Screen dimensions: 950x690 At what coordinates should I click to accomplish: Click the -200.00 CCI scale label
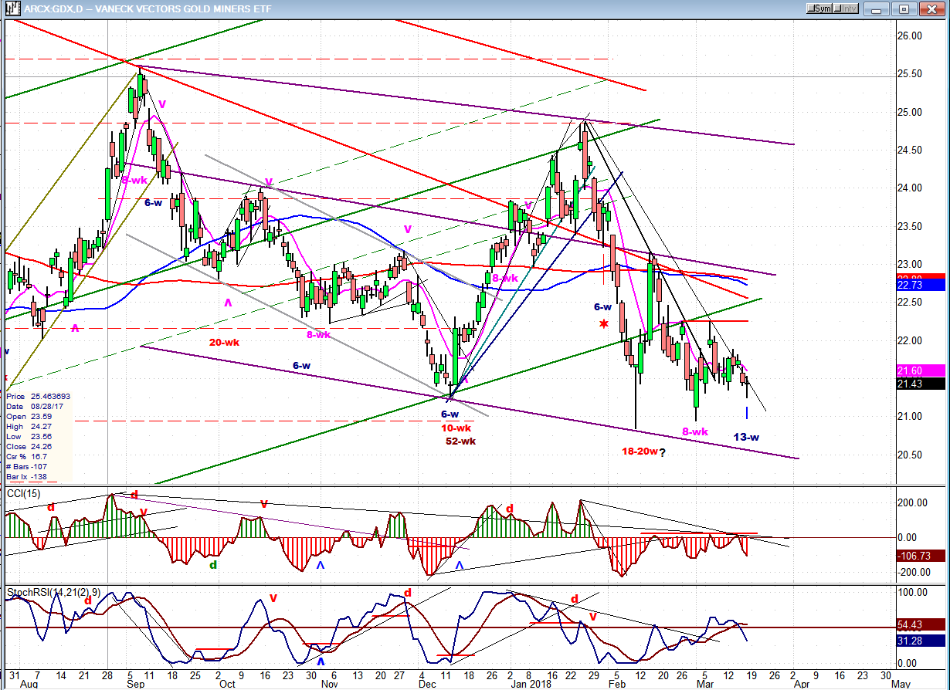[x=914, y=573]
